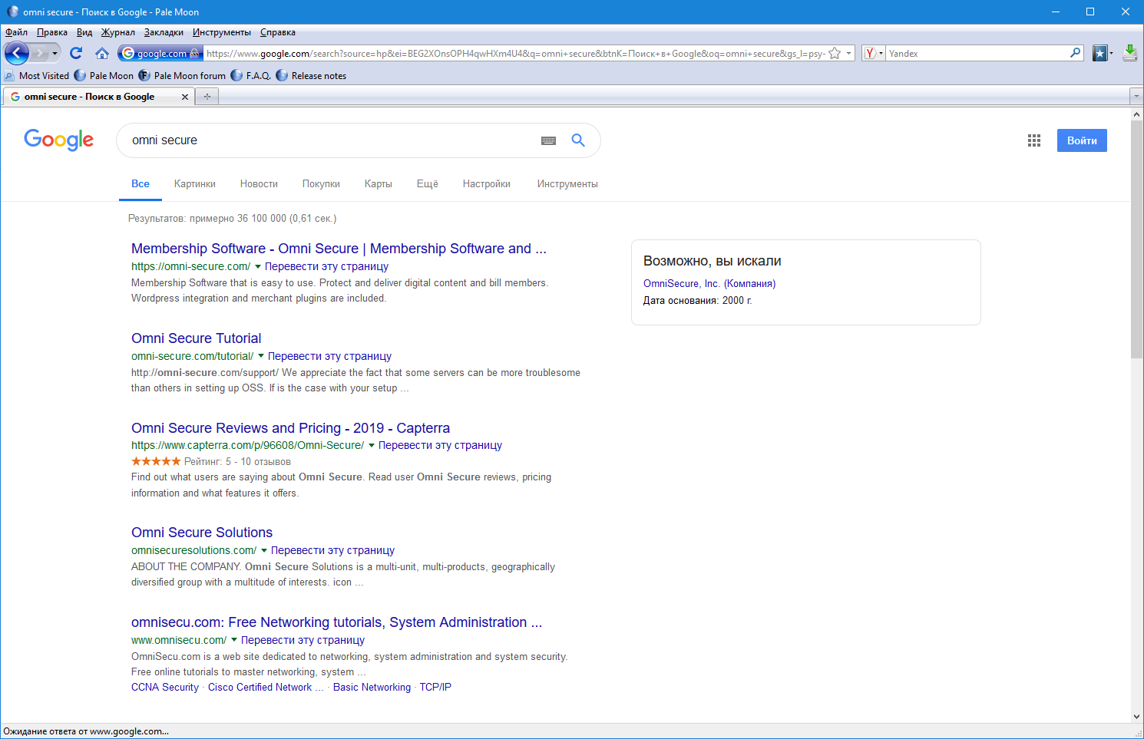Open the Закладки menu
The image size is (1144, 739).
point(164,32)
